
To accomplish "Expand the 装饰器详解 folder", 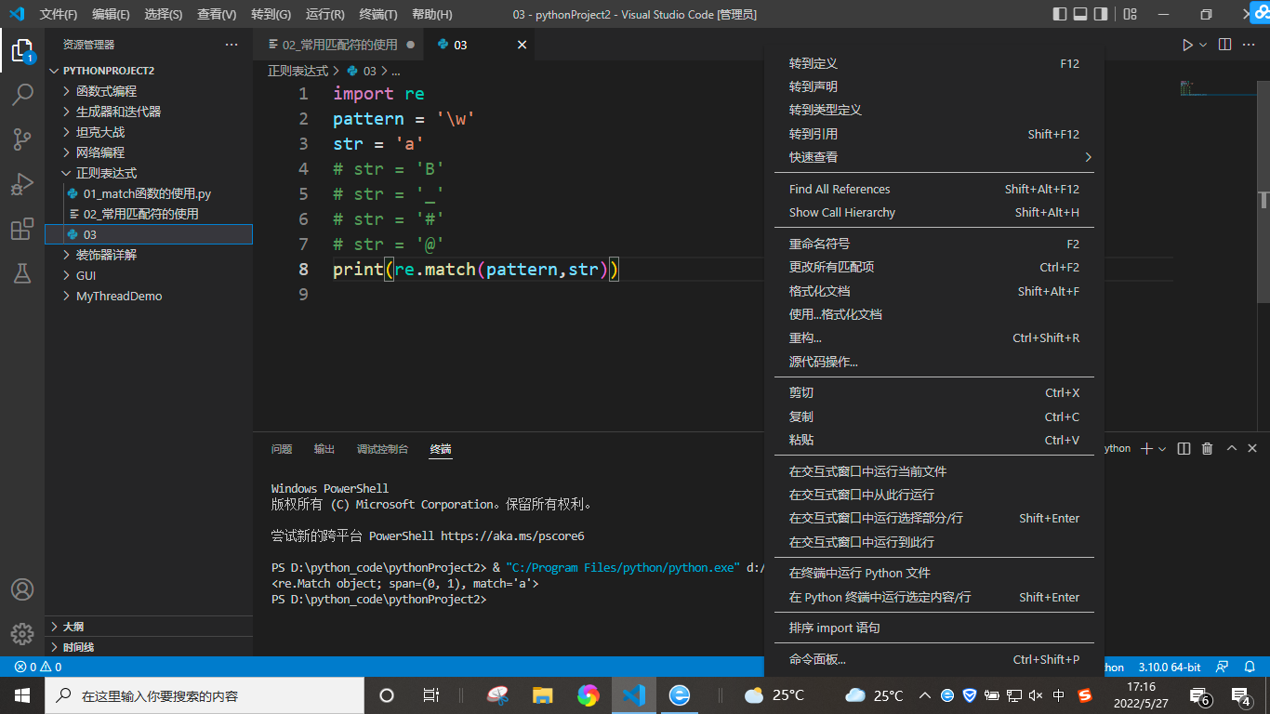I will (149, 255).
